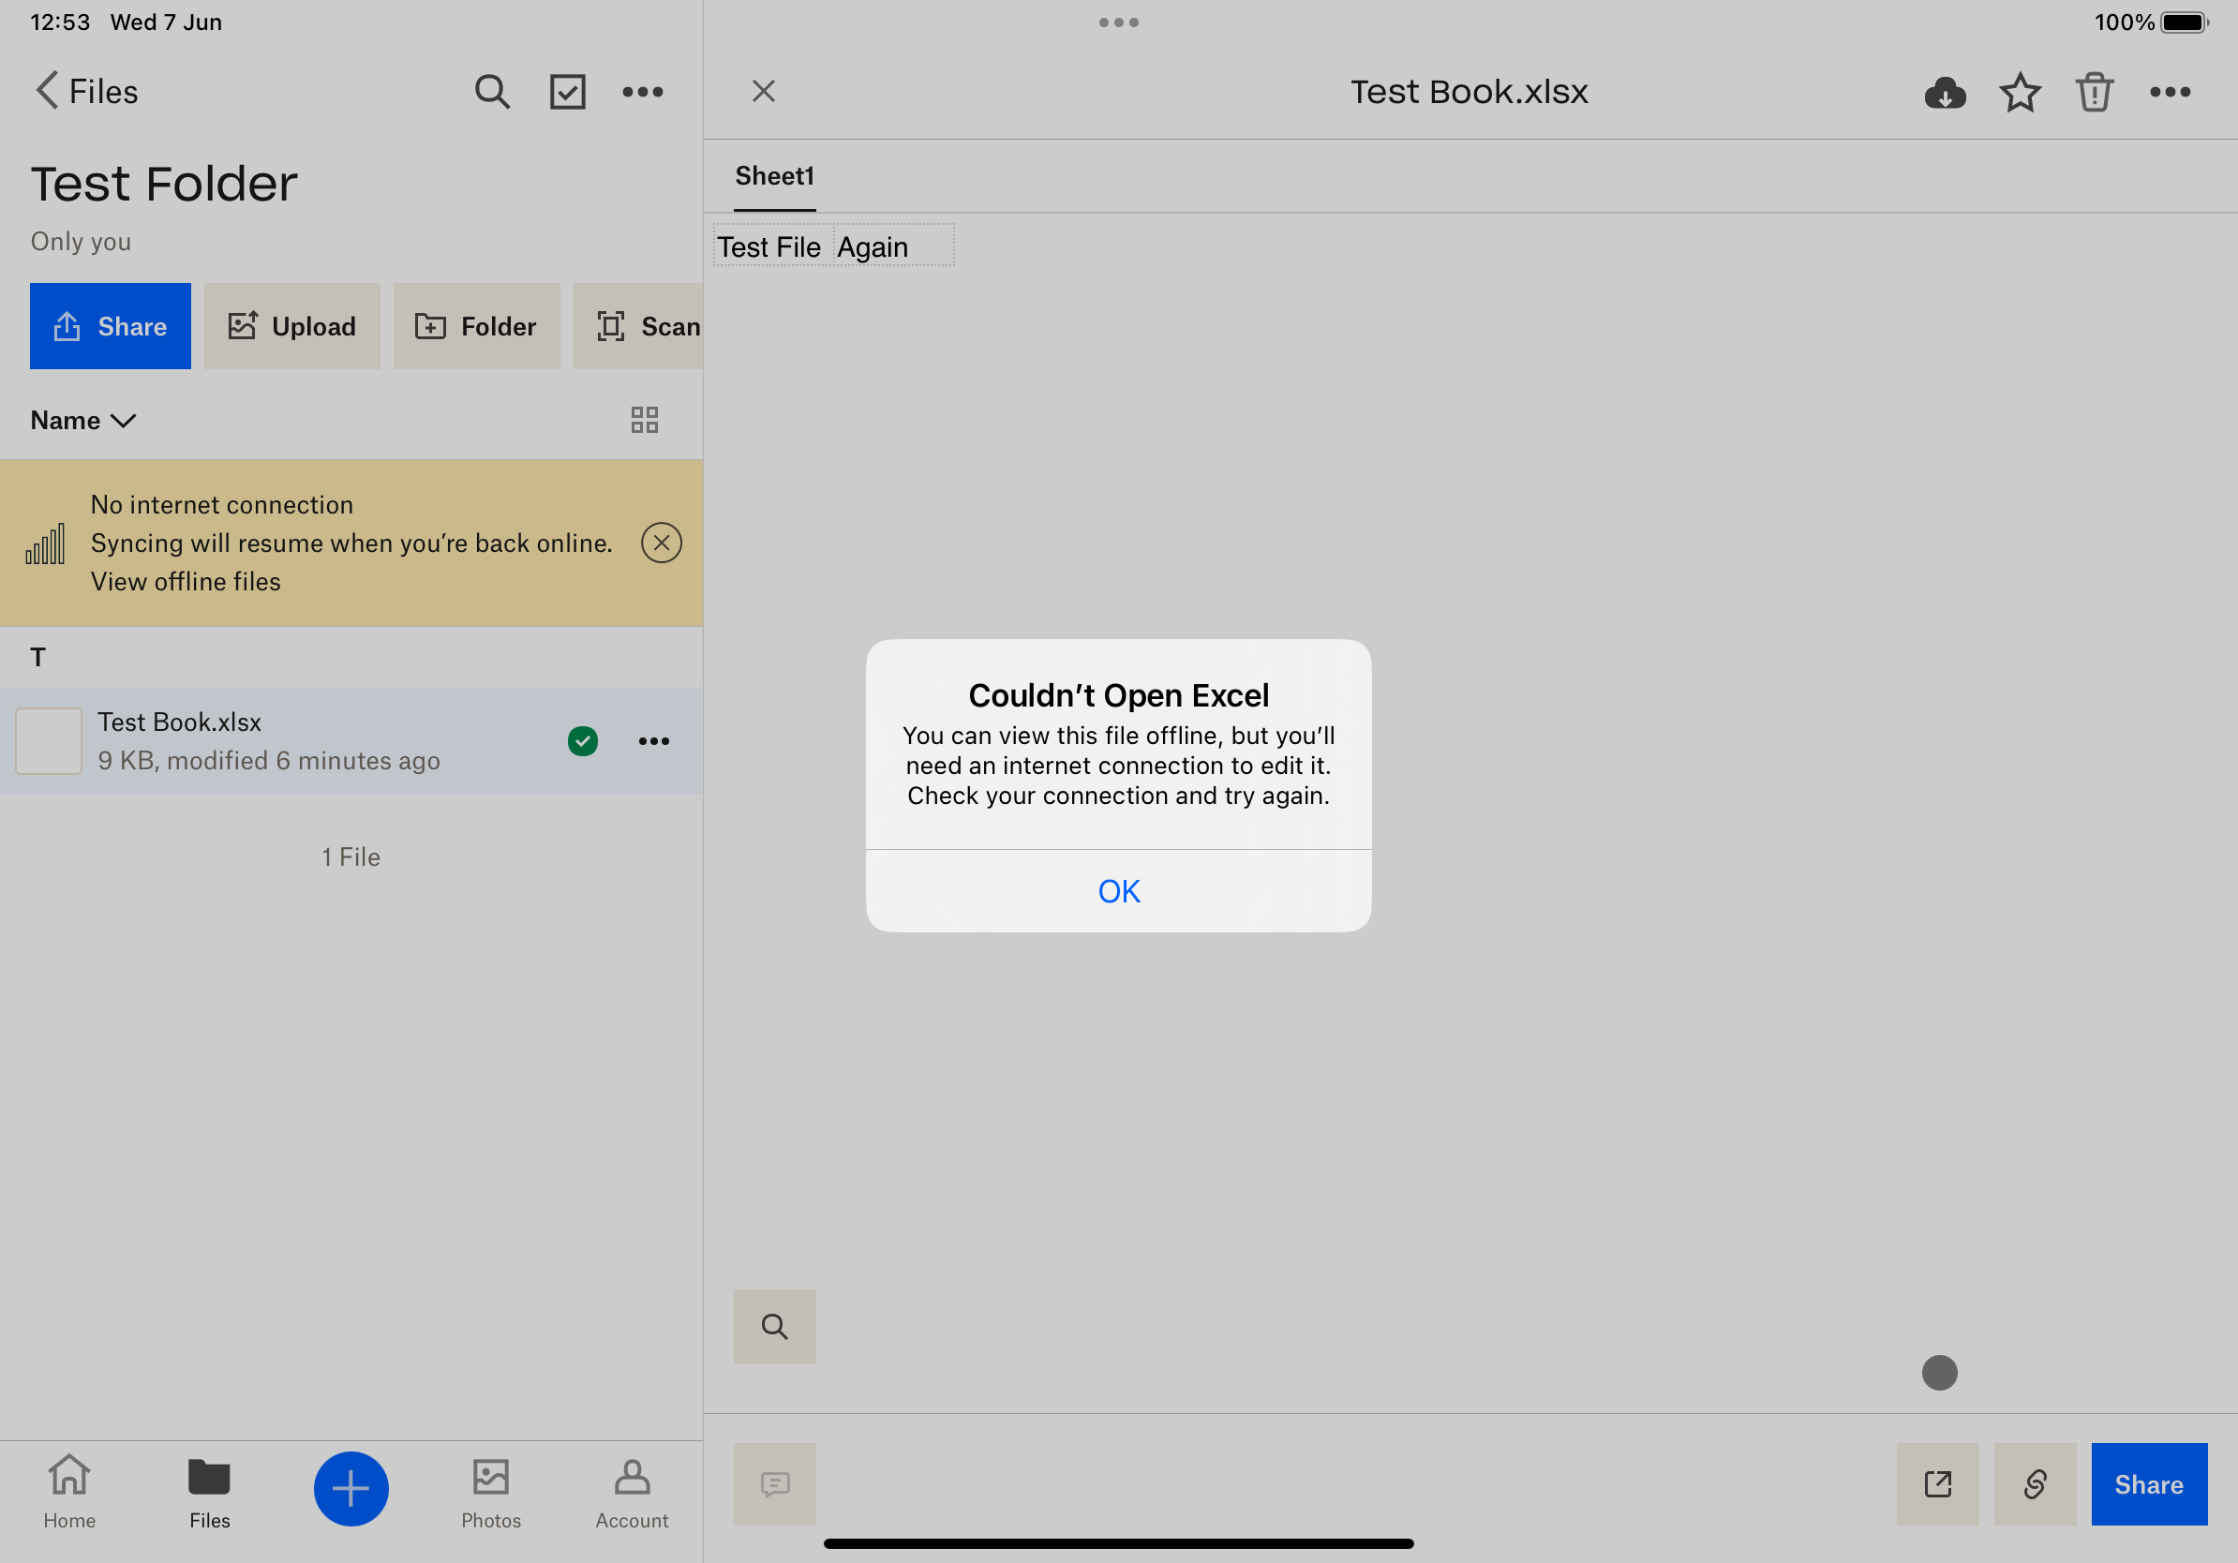Go back to Files list

(87, 92)
